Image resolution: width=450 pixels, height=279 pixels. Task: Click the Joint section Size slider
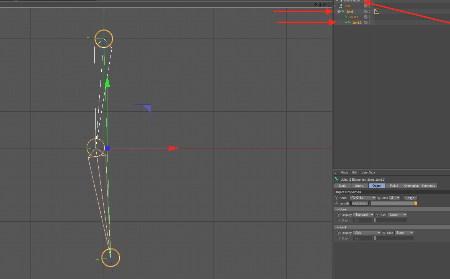pyautogui.click(x=394, y=239)
